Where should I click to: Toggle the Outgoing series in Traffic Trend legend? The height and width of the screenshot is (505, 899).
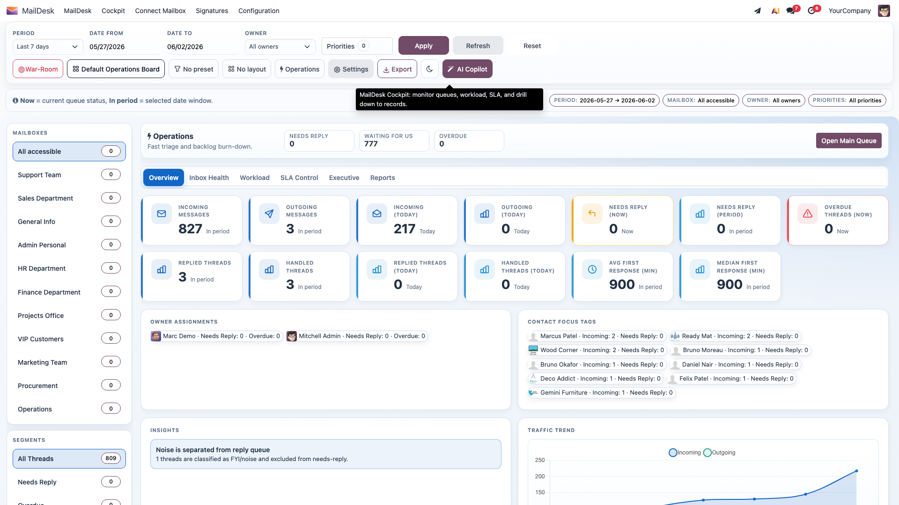pyautogui.click(x=719, y=453)
